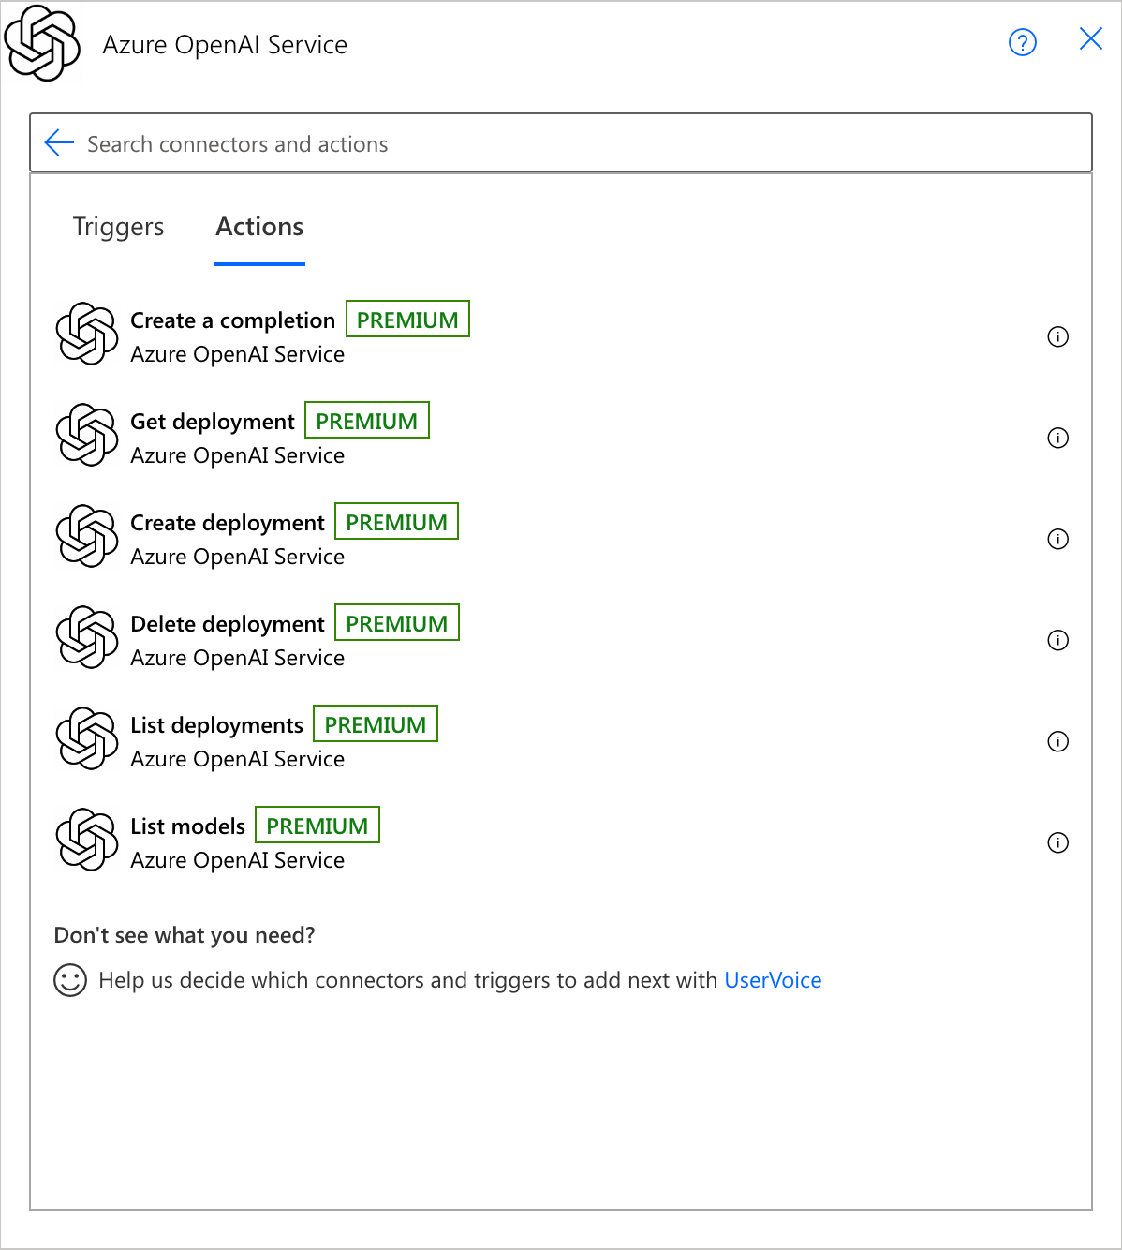Viewport: 1122px width, 1250px height.
Task: Open the UserVoice link
Action: pyautogui.click(x=773, y=980)
